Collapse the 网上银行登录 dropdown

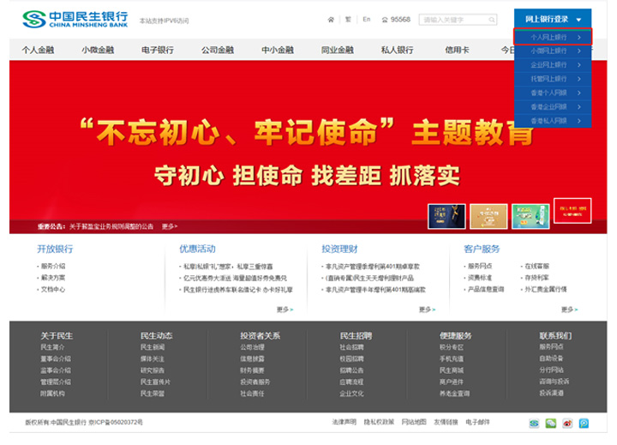[x=552, y=19]
